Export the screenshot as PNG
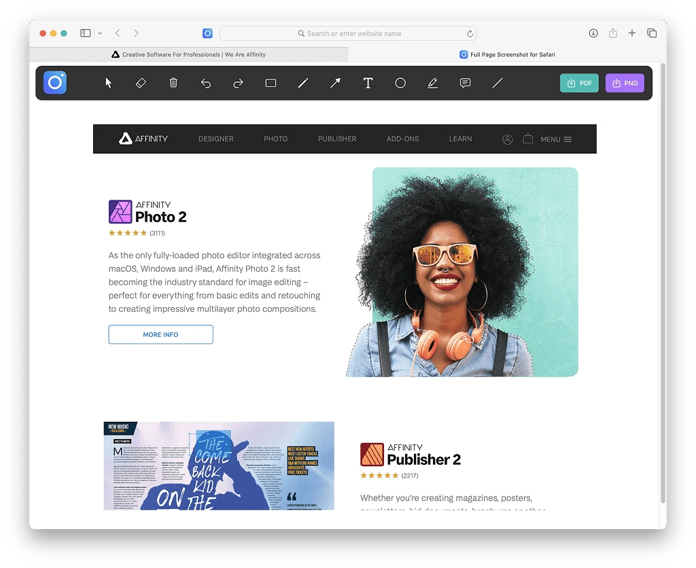696x568 pixels. point(625,83)
